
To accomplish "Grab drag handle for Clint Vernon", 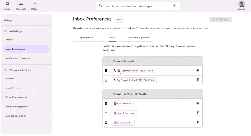I will (x=106, y=103).
